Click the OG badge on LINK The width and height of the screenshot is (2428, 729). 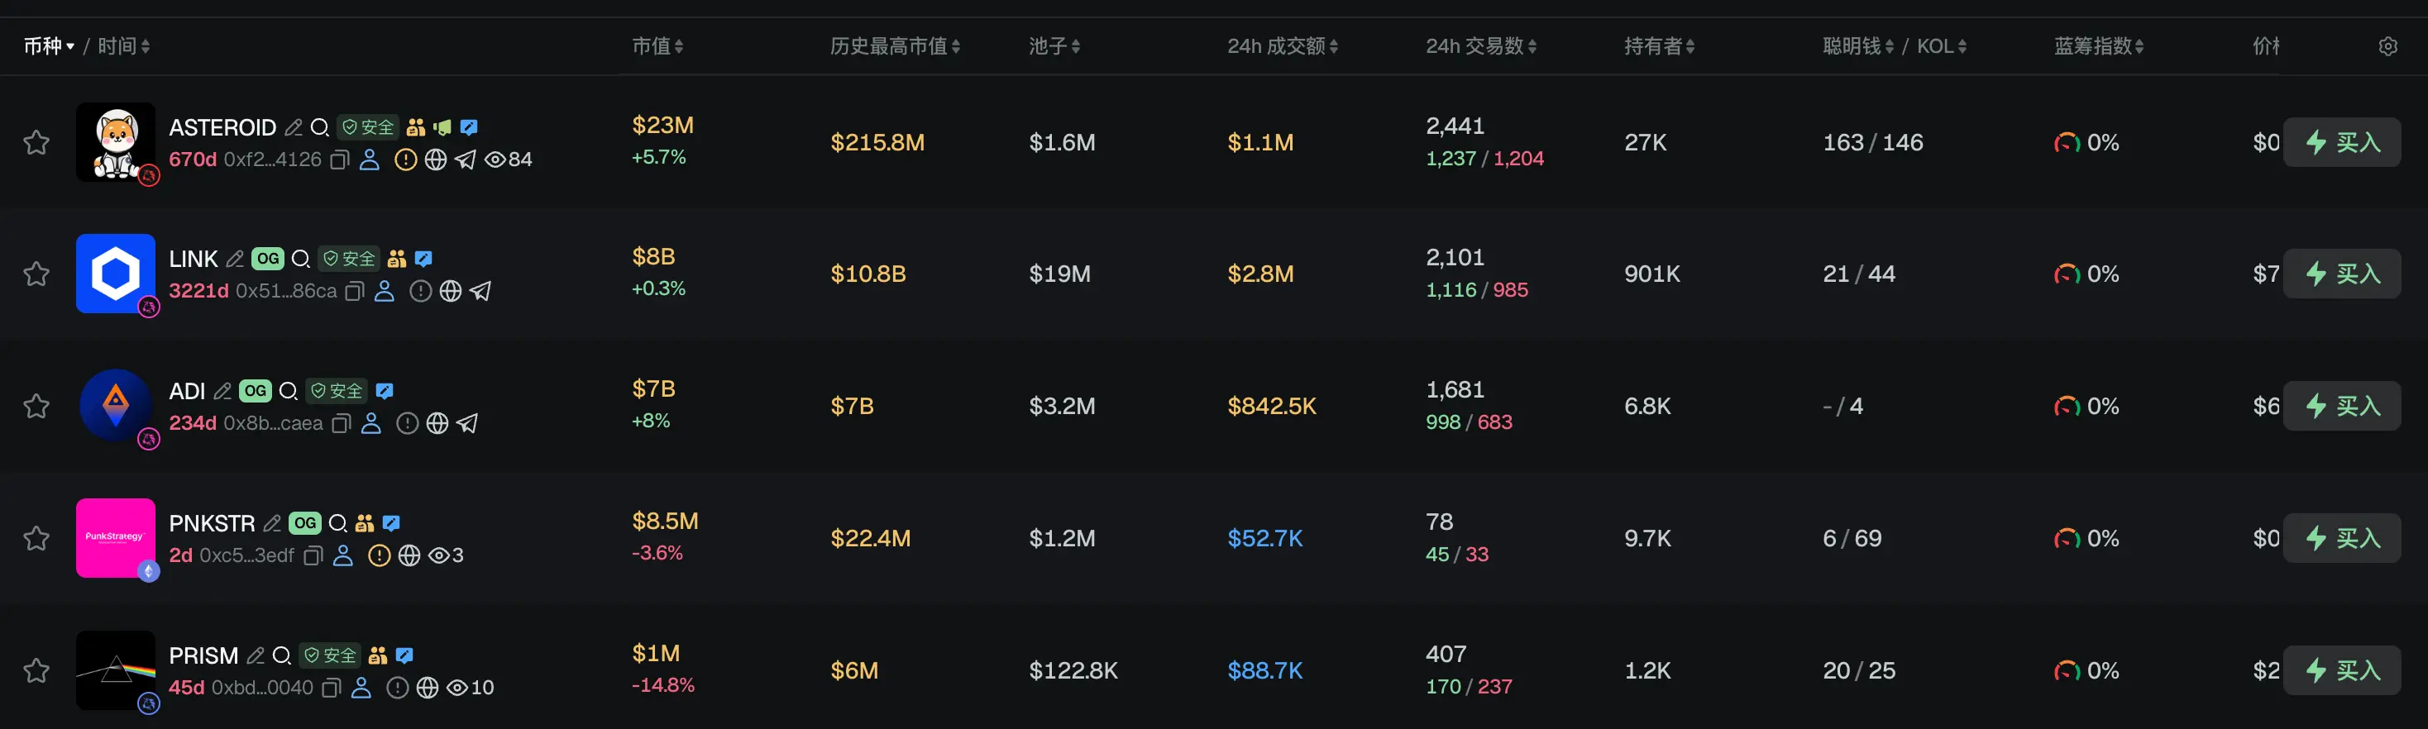(268, 259)
